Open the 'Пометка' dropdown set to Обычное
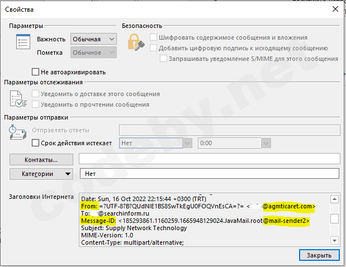Screen dimensions: 346x267 pyautogui.click(x=93, y=53)
